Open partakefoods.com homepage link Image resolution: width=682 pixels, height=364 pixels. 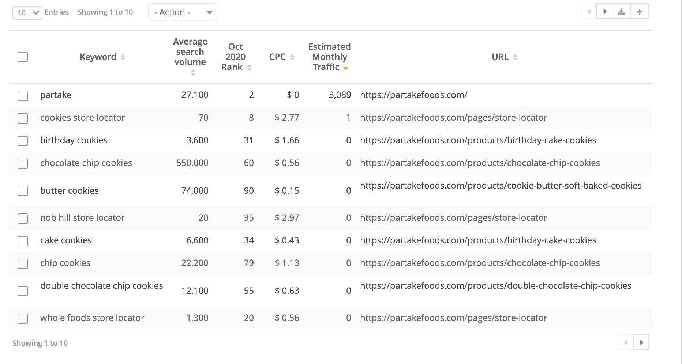414,95
